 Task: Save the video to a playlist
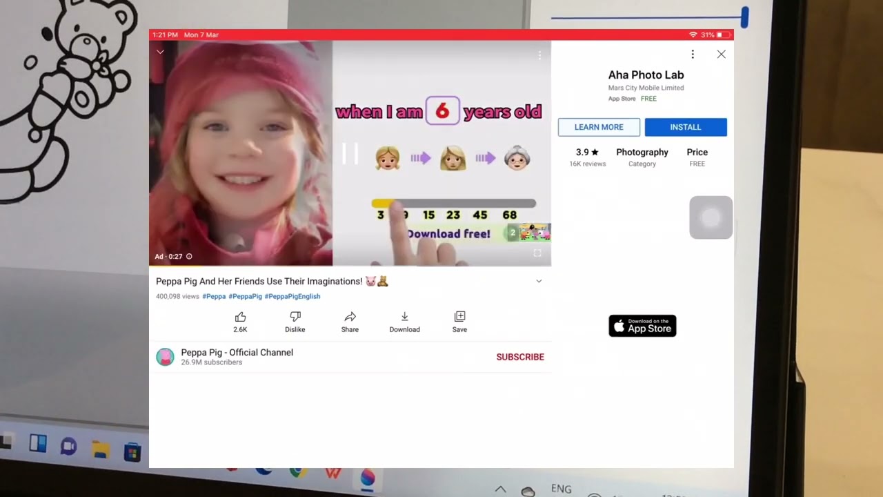coord(459,322)
